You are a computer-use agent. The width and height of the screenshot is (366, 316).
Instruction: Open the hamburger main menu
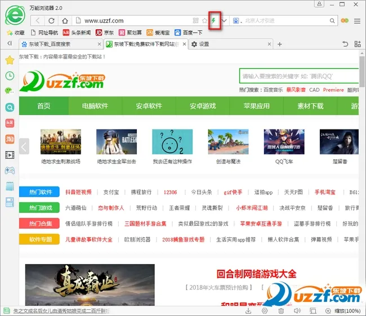357,21
